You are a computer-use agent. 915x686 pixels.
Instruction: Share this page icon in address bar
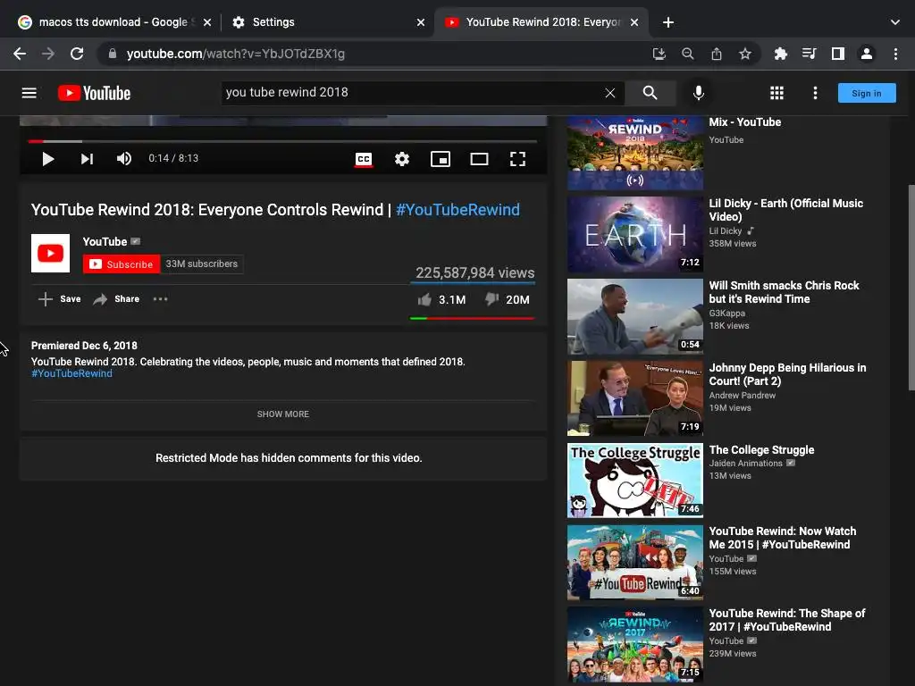pos(717,54)
